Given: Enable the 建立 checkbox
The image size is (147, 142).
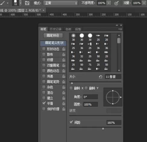Looking at the screenshot, I should tap(44, 98).
